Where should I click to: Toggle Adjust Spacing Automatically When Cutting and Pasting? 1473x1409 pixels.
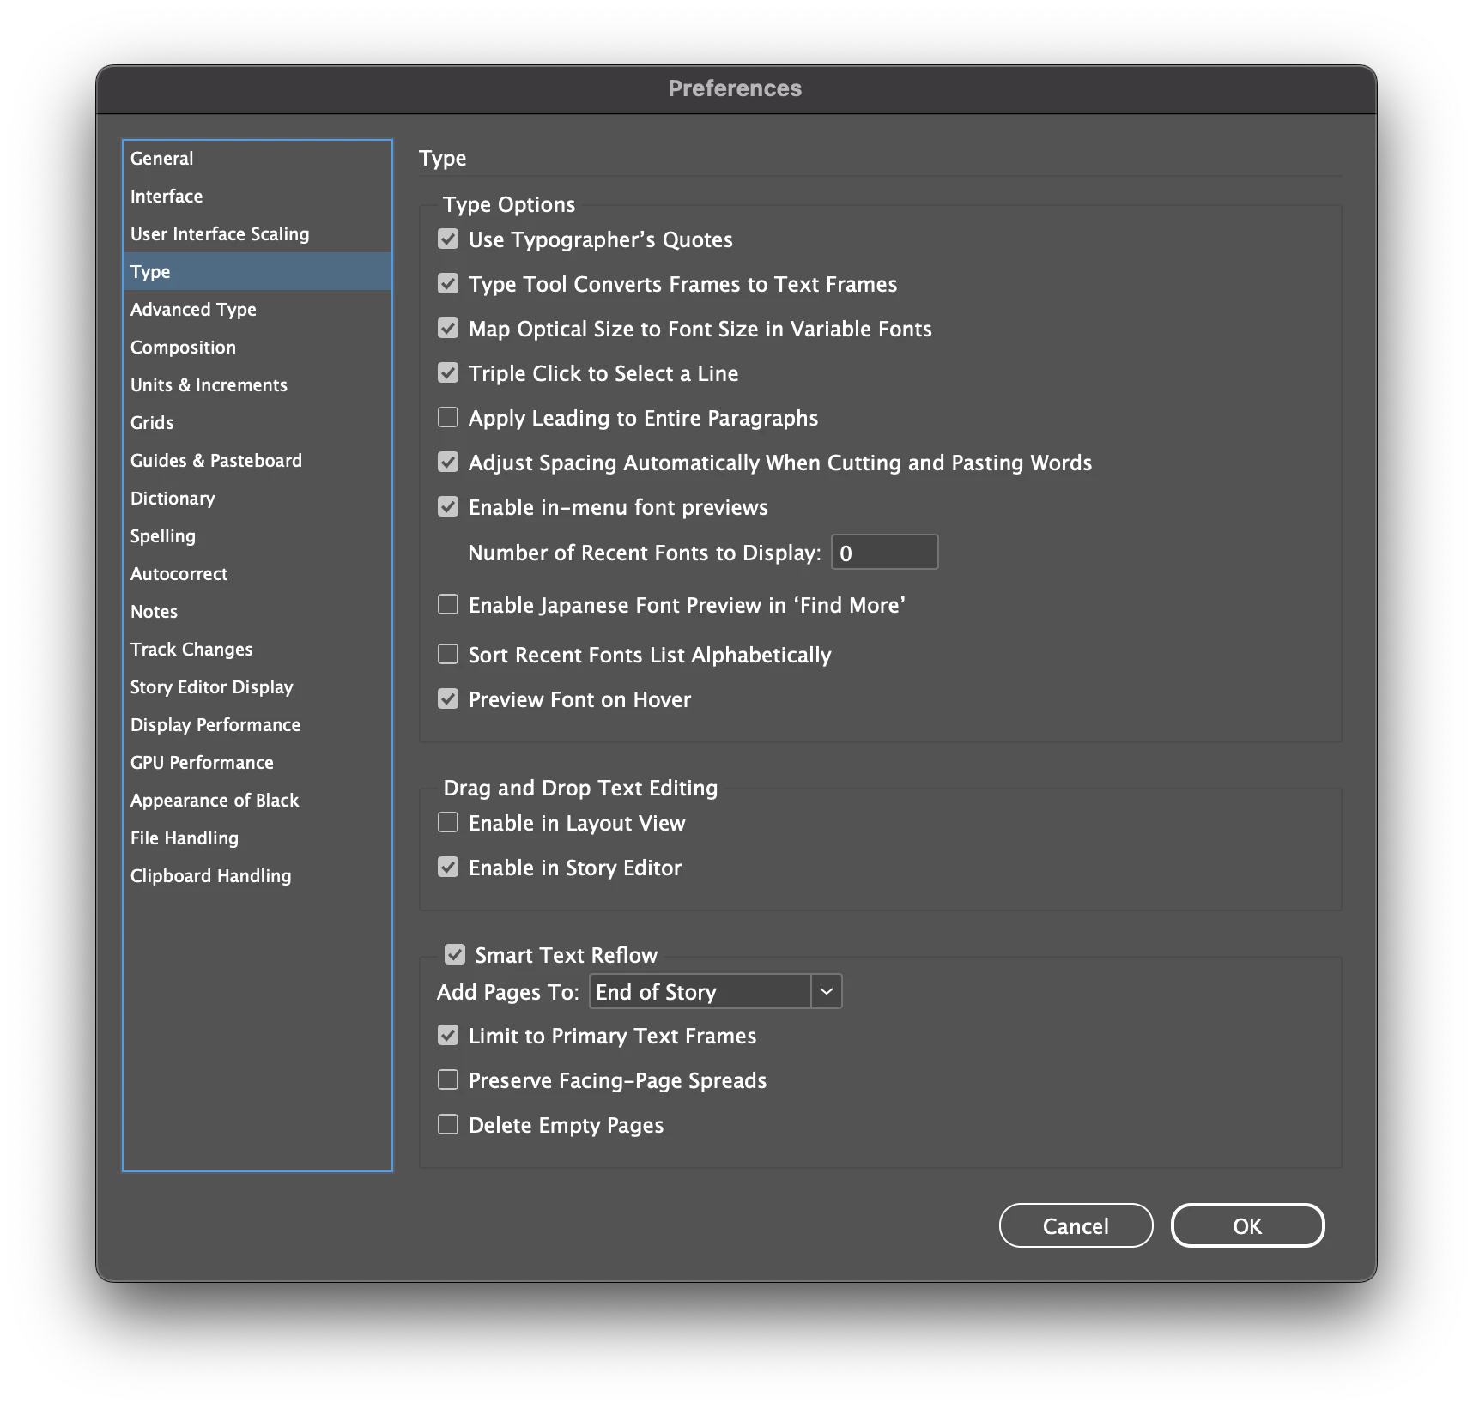point(448,463)
